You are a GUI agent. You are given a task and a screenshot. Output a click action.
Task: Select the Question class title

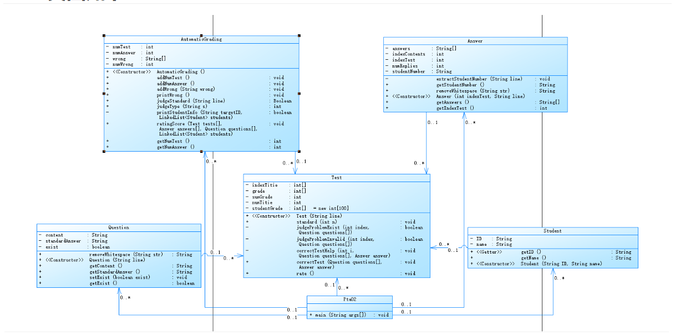coord(119,228)
